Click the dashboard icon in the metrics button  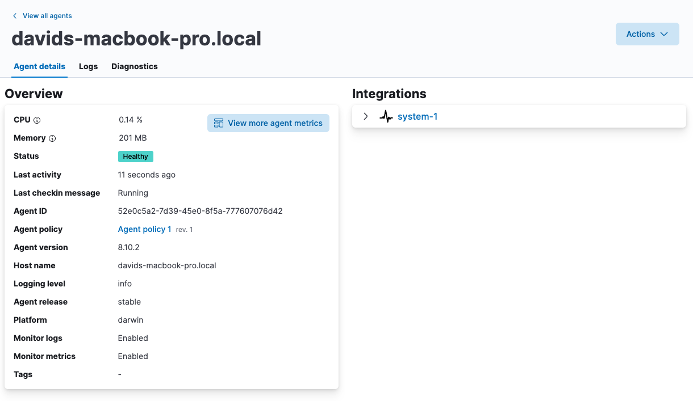coord(219,123)
